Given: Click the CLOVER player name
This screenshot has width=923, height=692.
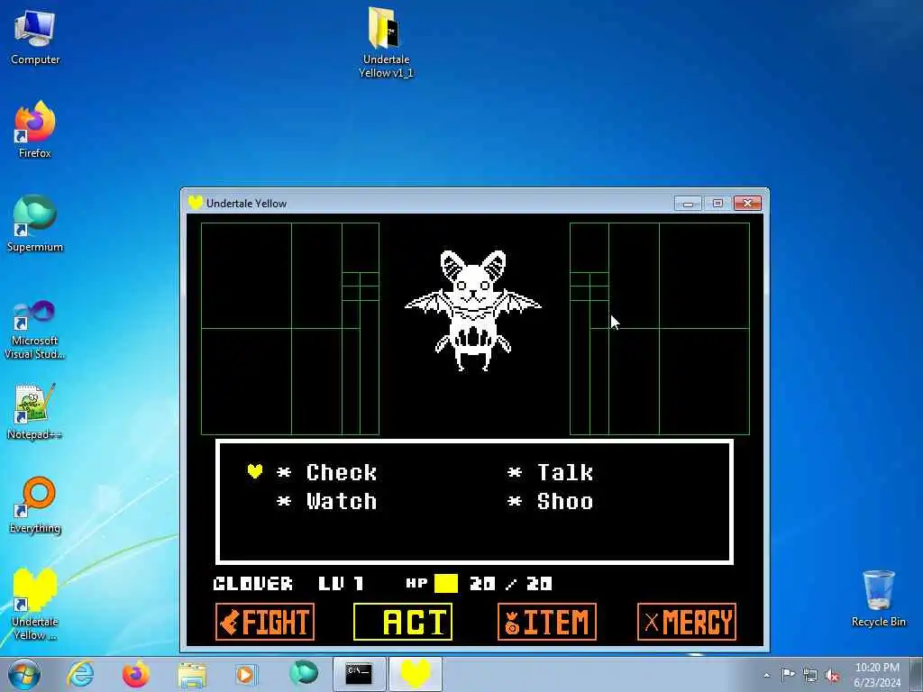Looking at the screenshot, I should (x=252, y=584).
